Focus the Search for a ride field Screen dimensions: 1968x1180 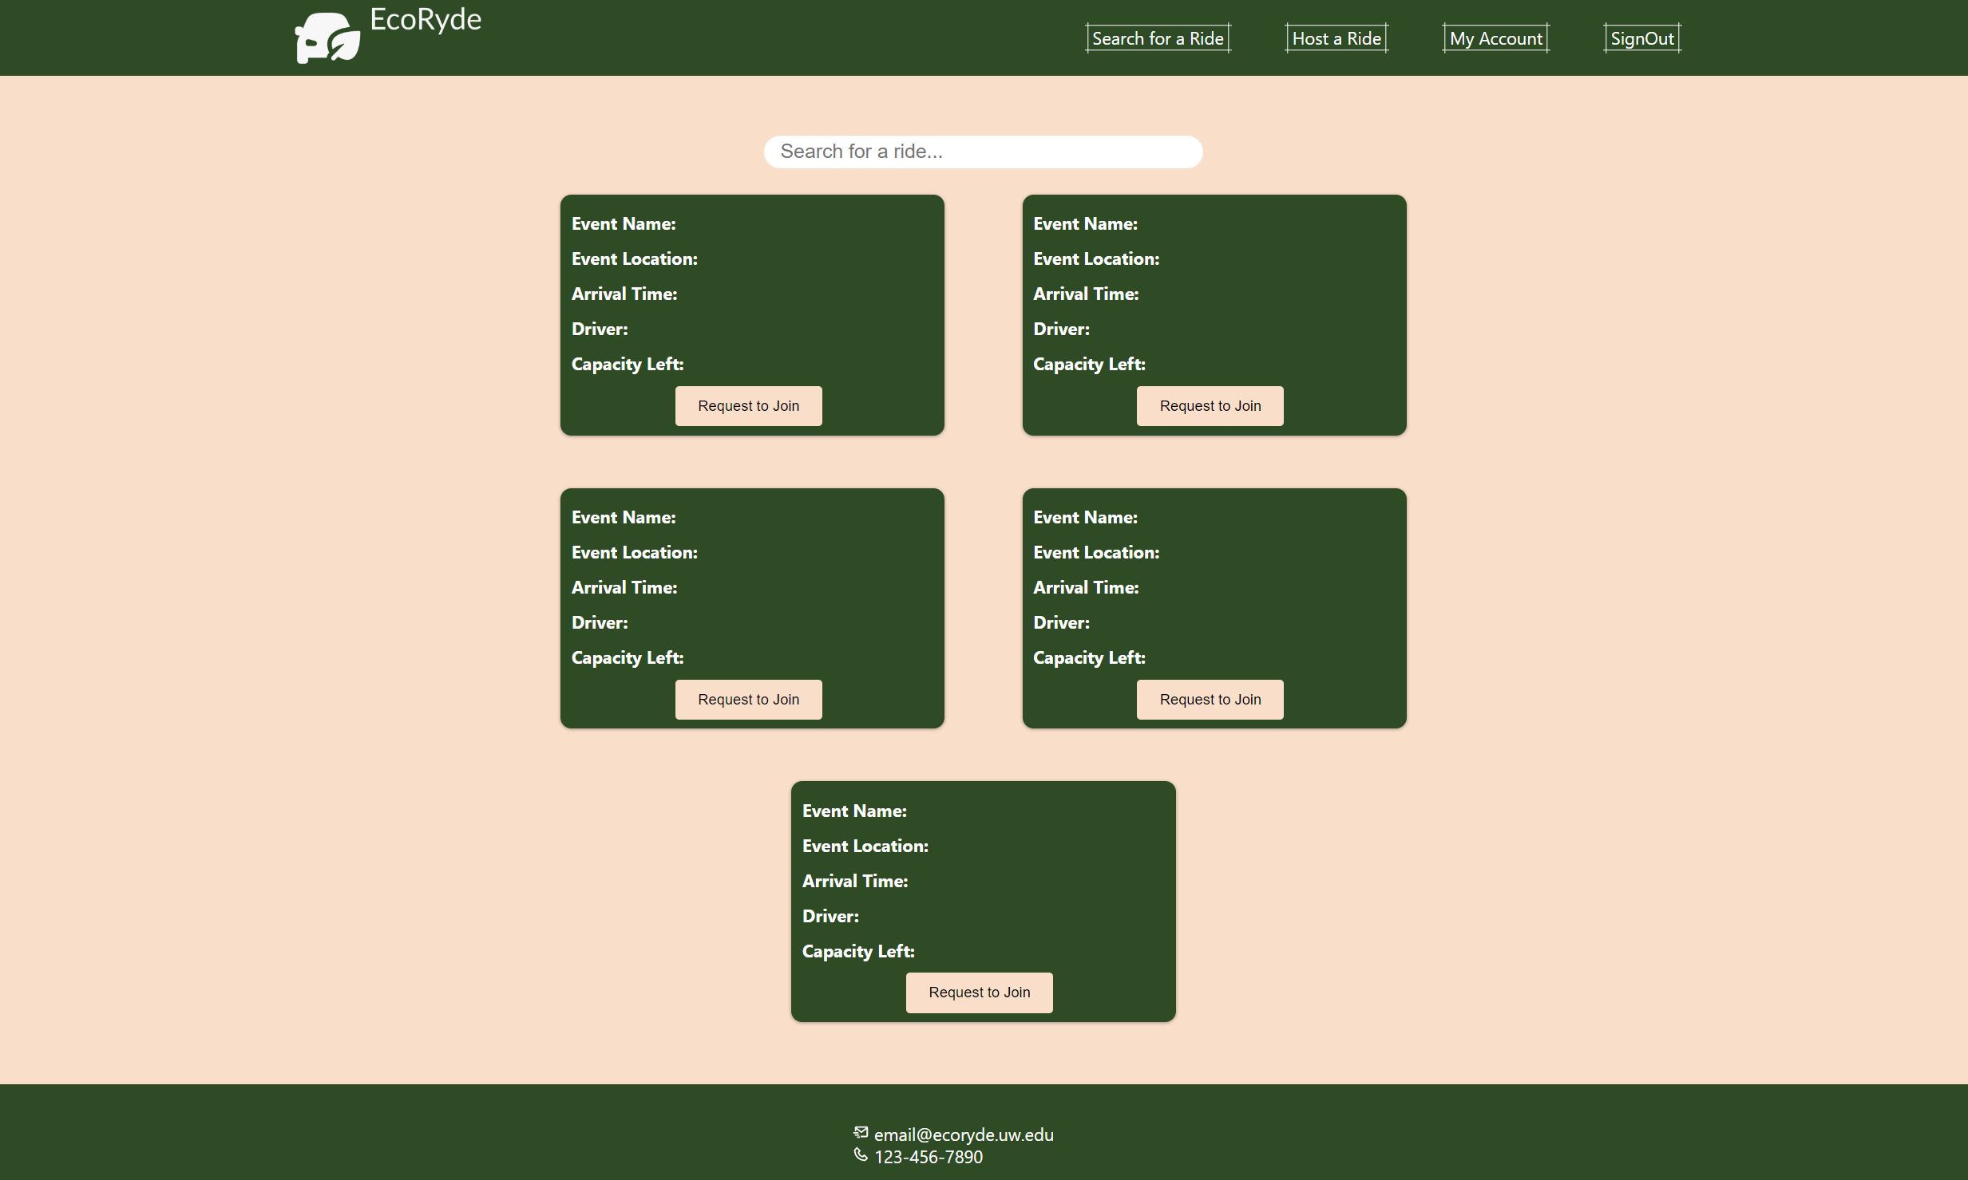click(983, 152)
